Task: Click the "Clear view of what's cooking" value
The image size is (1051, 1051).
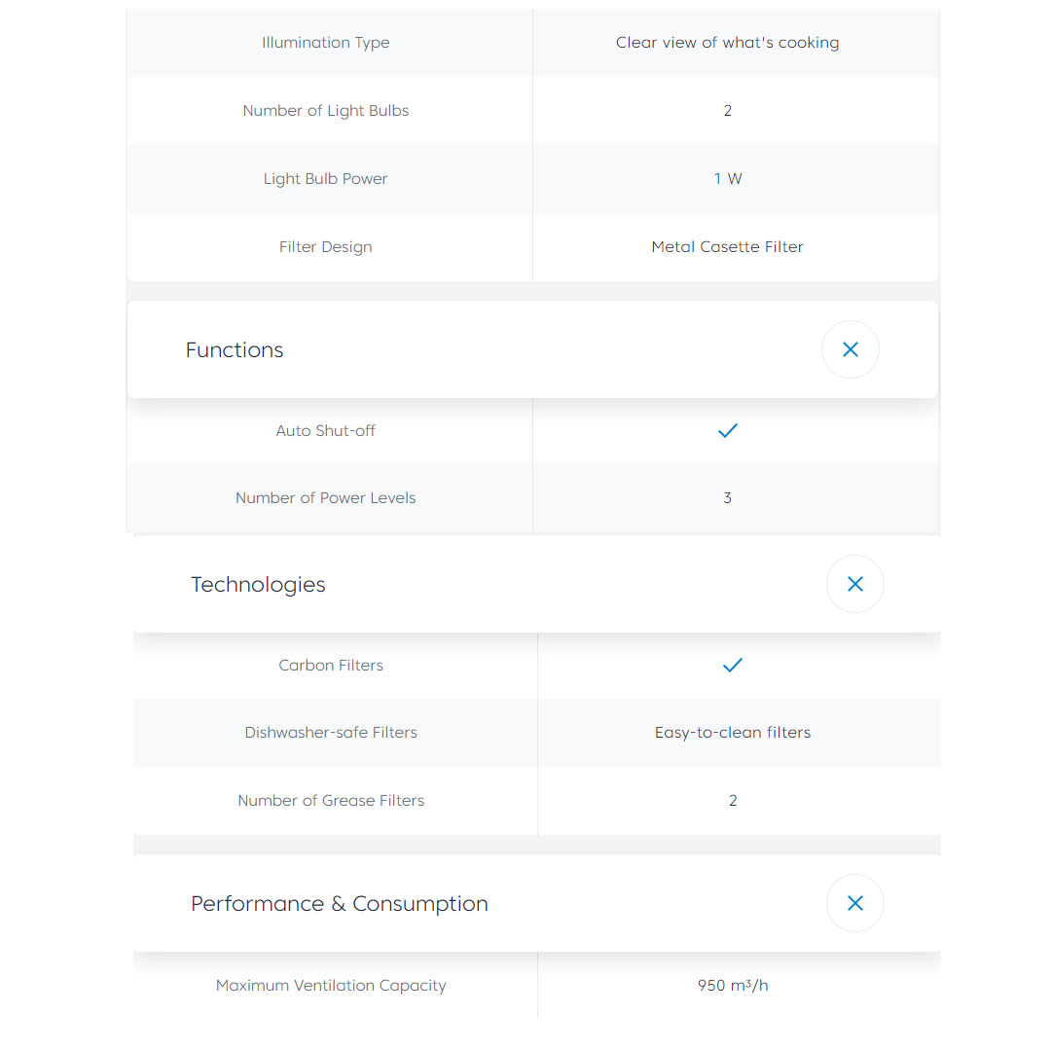Action: pos(727,43)
